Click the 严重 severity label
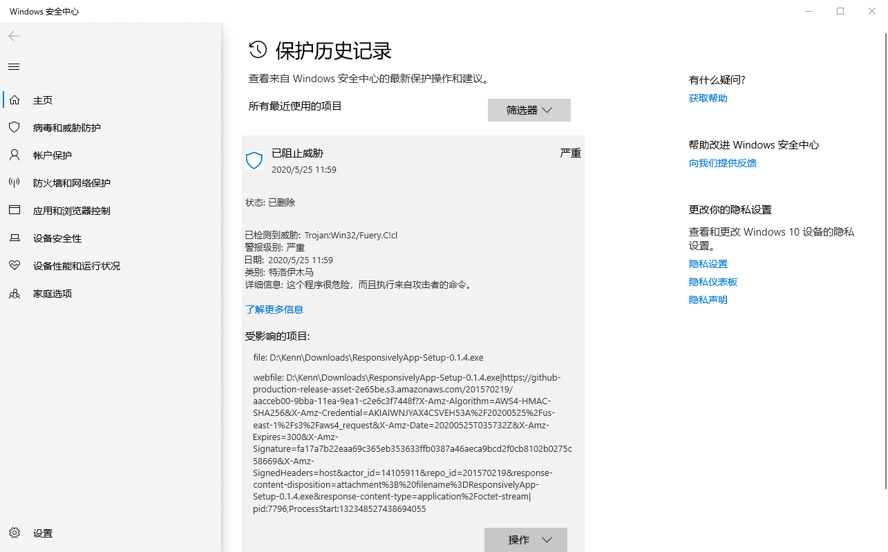This screenshot has height=552, width=888. pyautogui.click(x=570, y=153)
